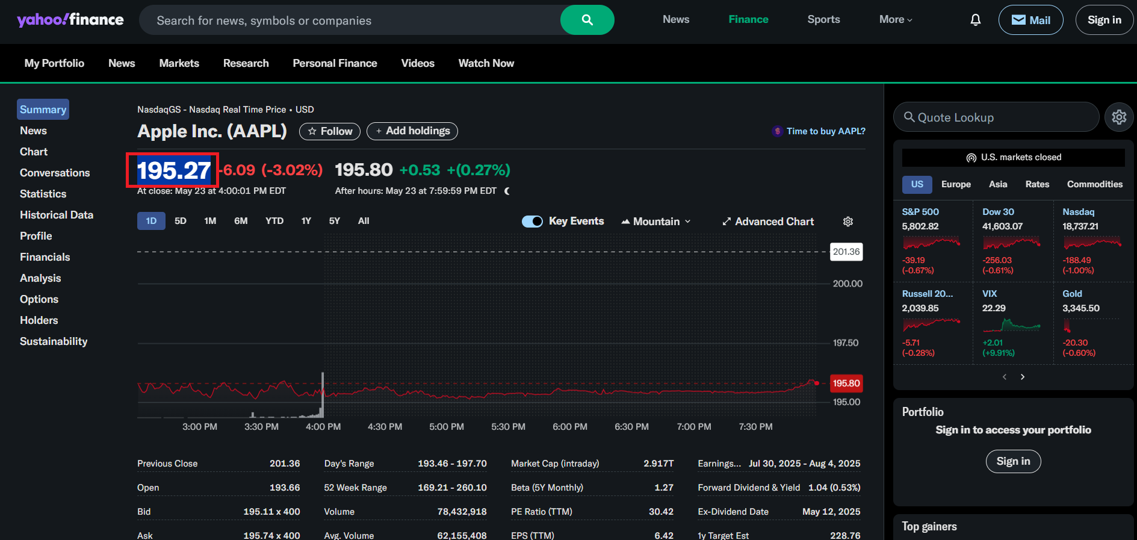Click the Yahoo Finance logo
This screenshot has height=540, width=1137.
pos(70,20)
